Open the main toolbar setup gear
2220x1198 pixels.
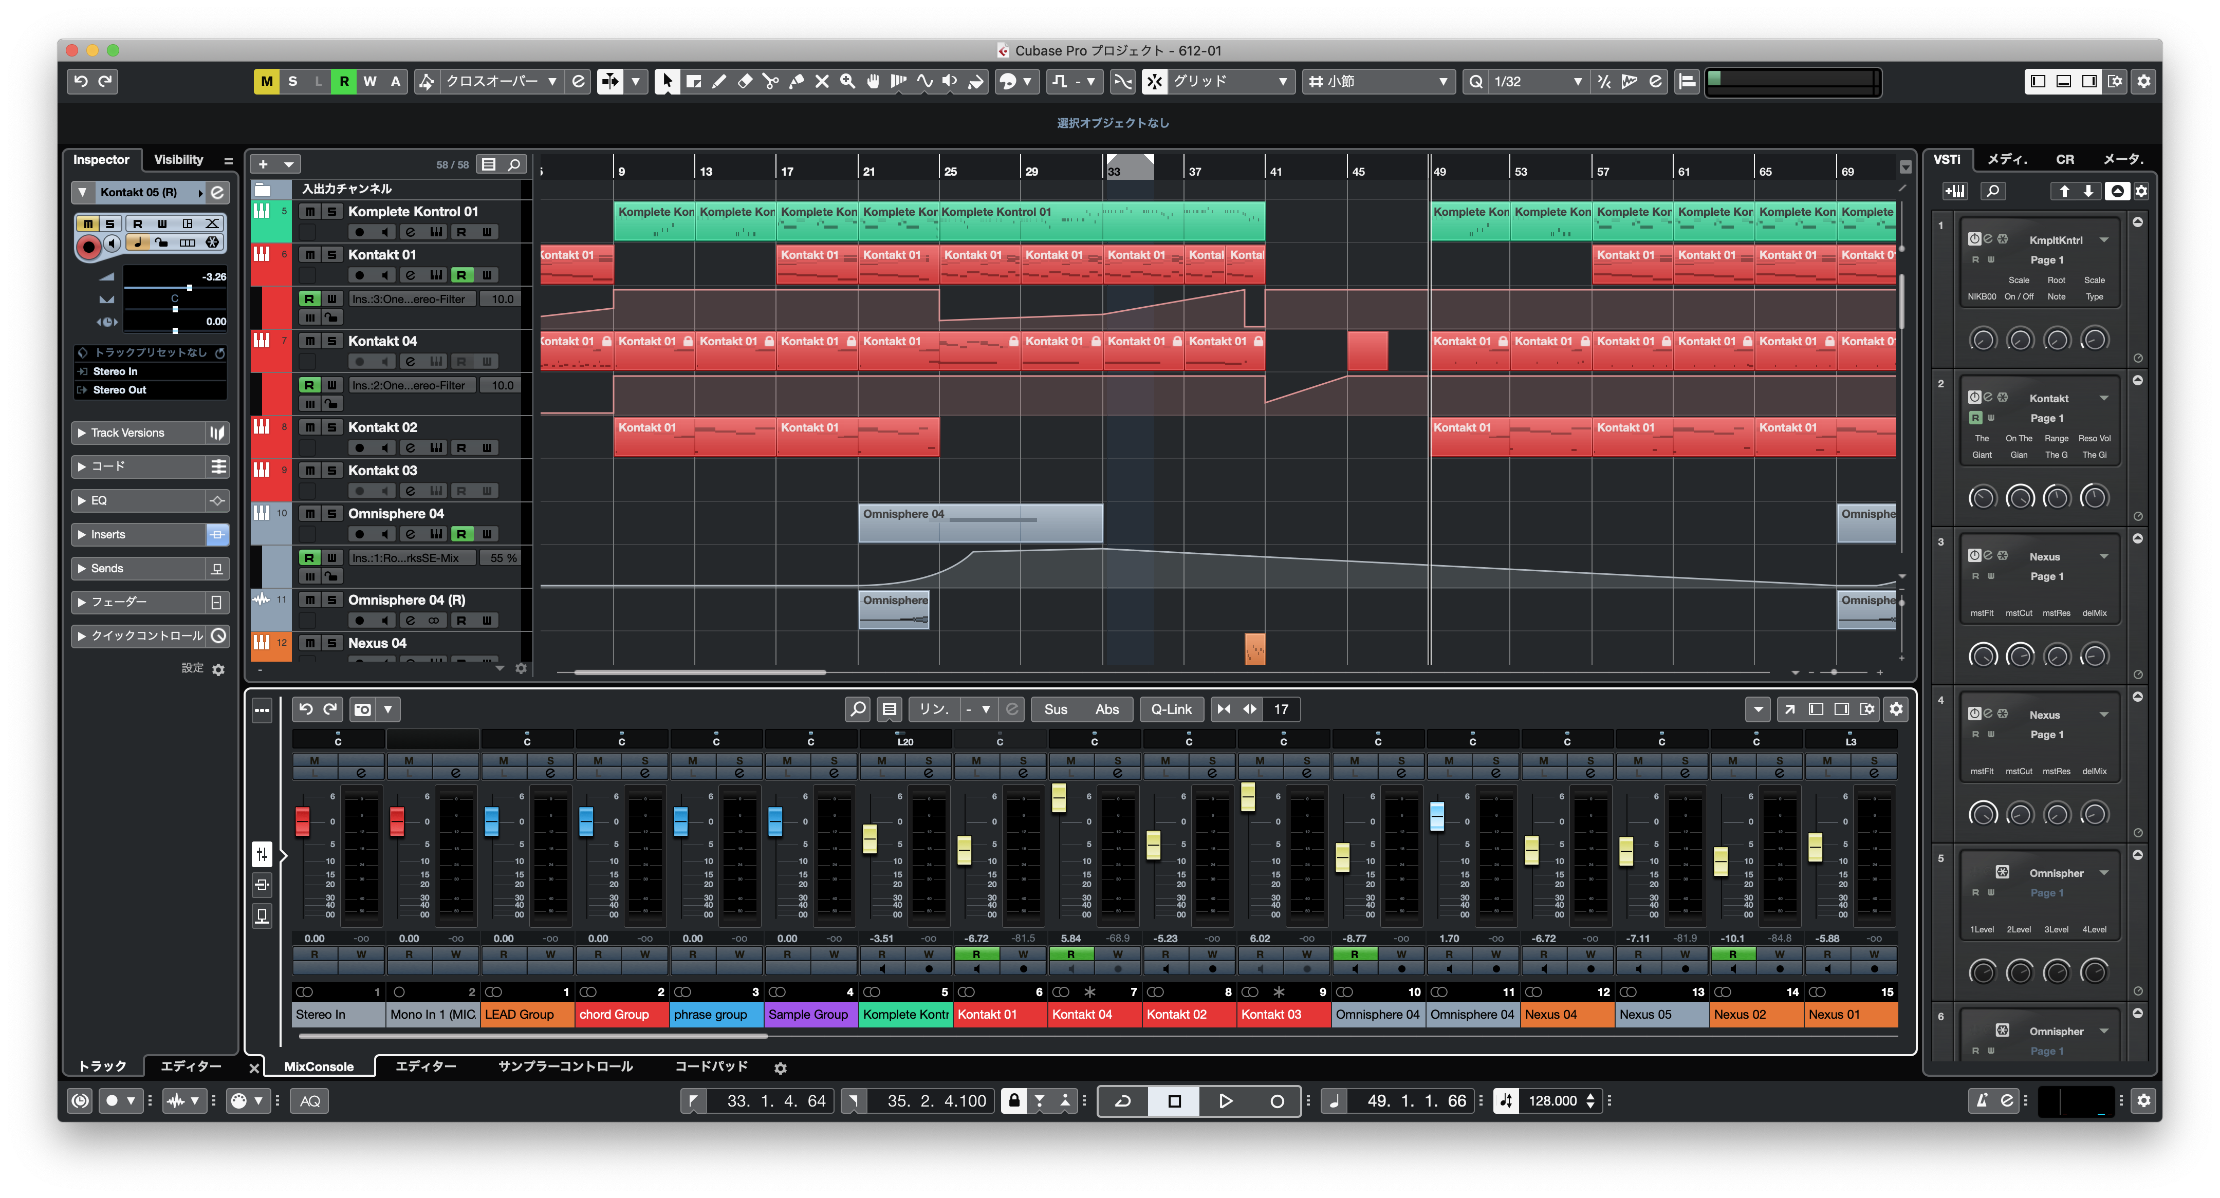pyautogui.click(x=2144, y=81)
